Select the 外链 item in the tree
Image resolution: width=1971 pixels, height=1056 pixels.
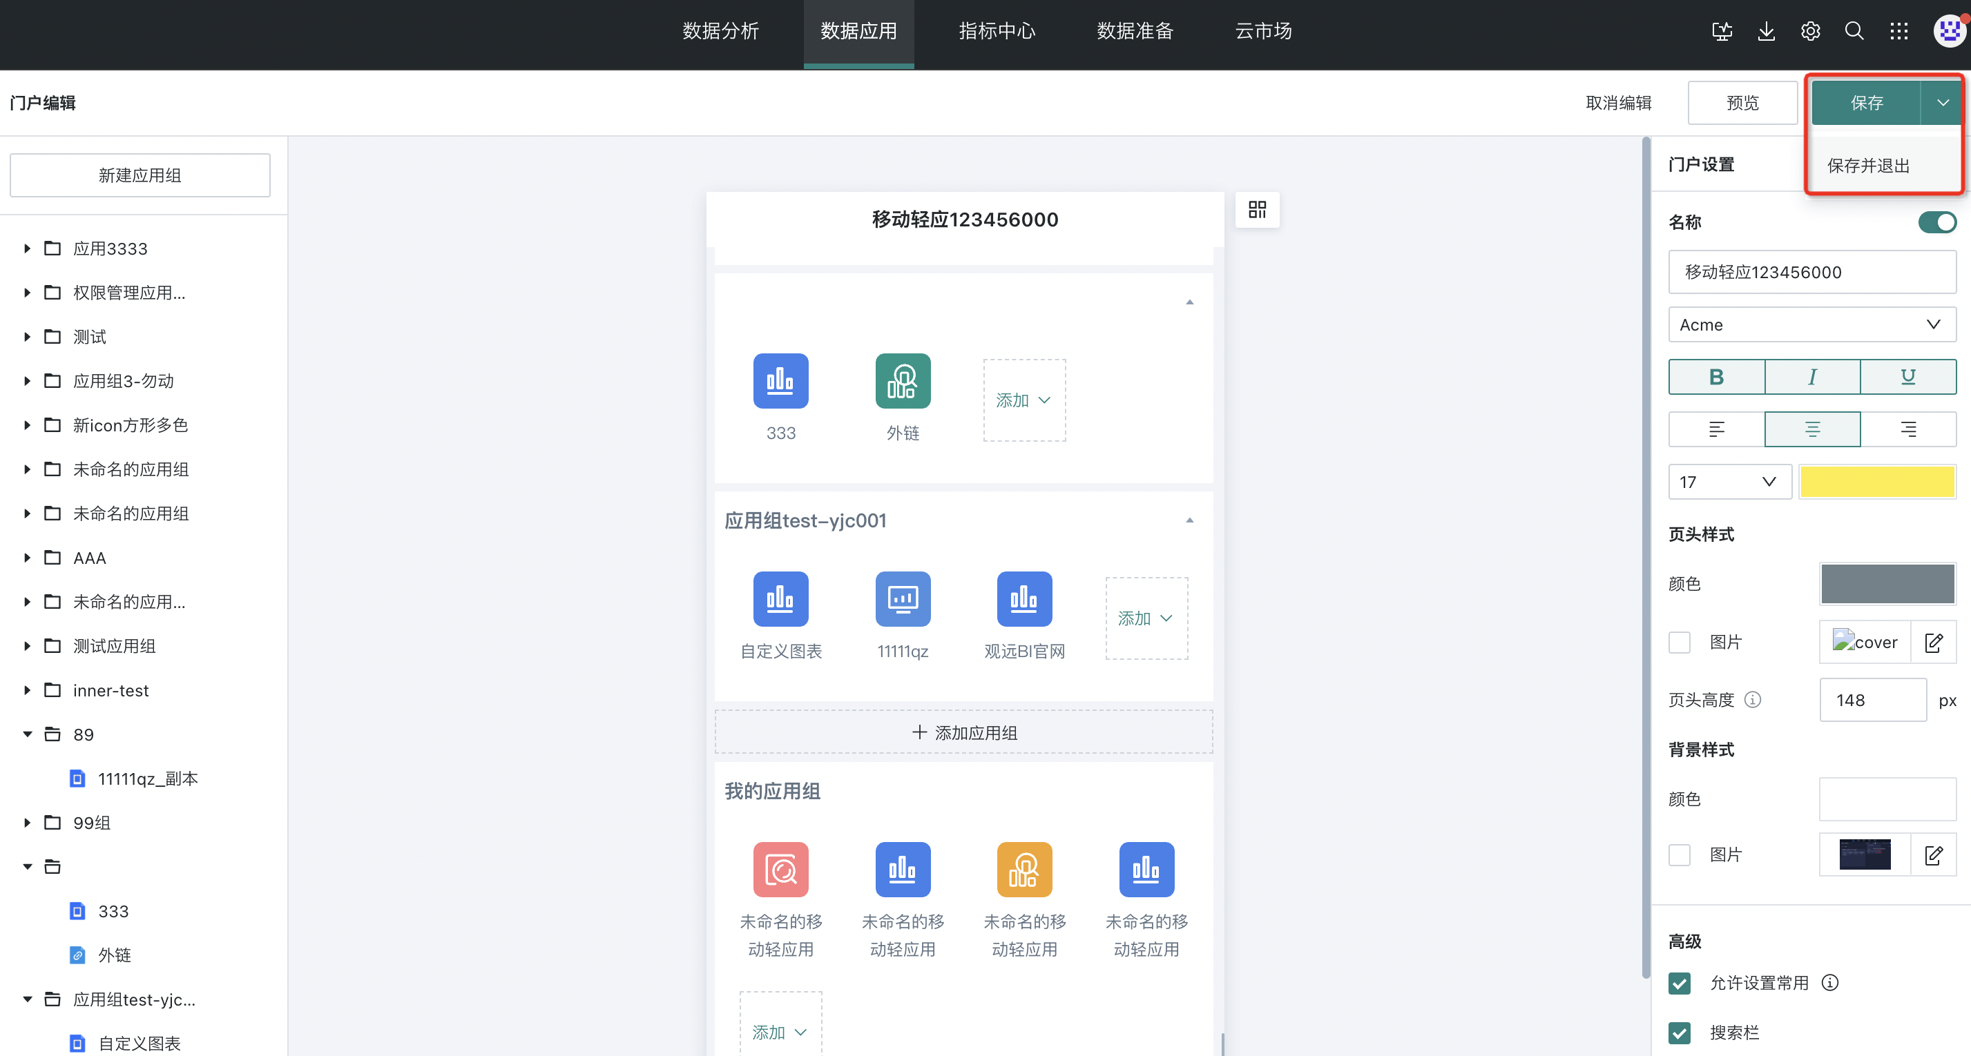(115, 955)
